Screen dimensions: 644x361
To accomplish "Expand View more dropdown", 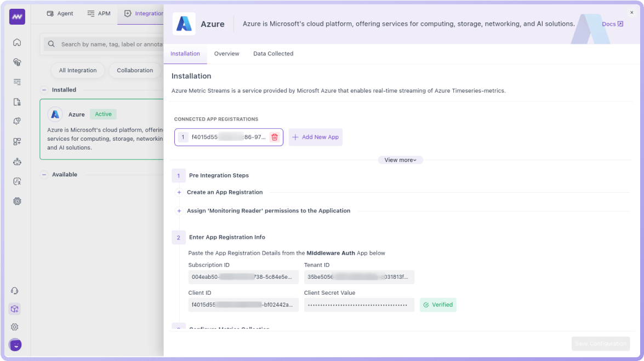I will pos(401,160).
